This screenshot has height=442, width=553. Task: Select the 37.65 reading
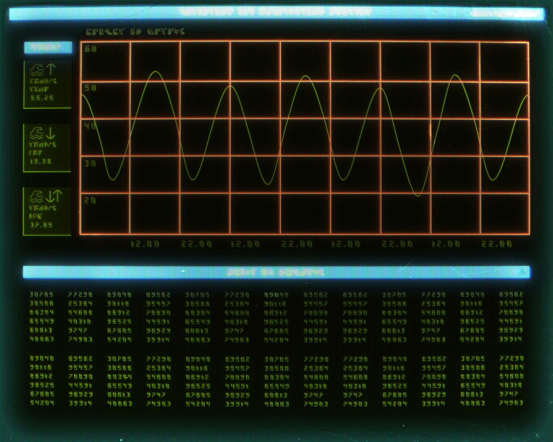(41, 225)
